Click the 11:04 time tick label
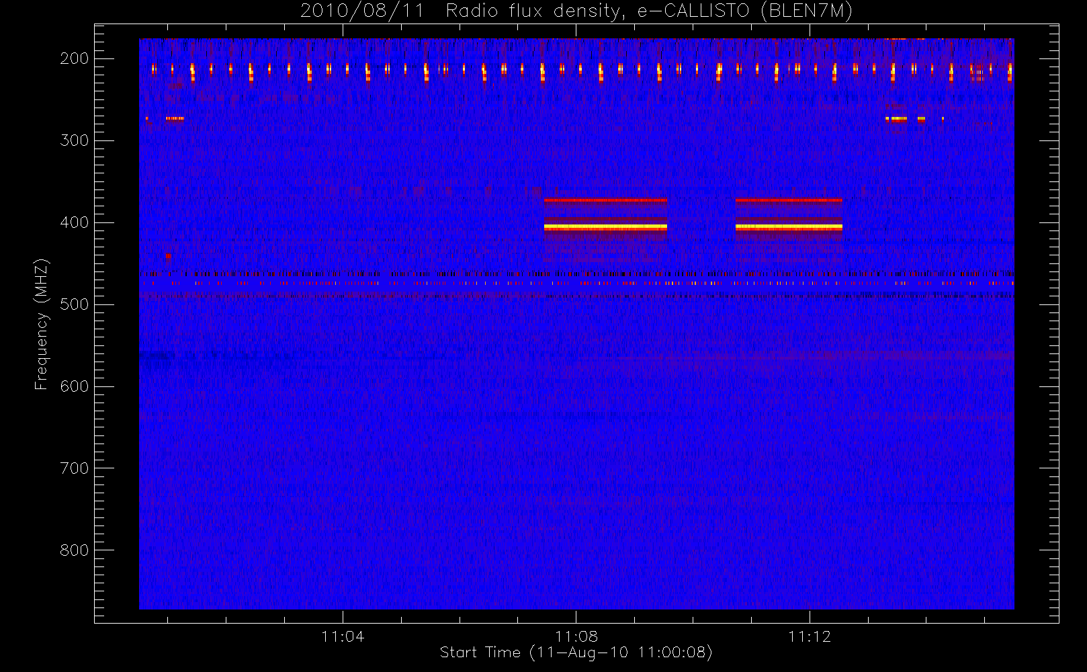 point(343,636)
